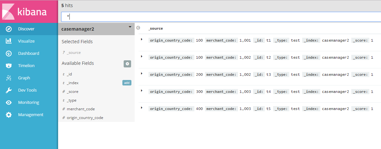Image resolution: width=381 pixels, height=149 pixels.
Task: Go to the Dashboard section
Action: (29, 54)
